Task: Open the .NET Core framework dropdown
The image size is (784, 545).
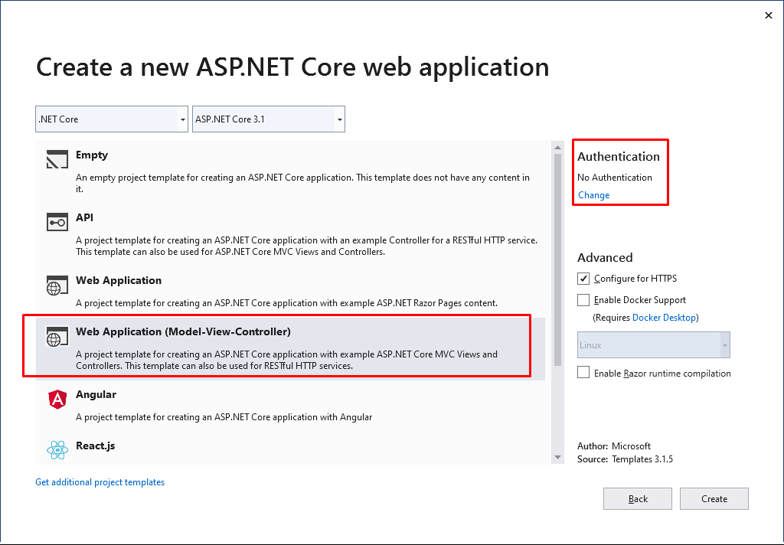Action: (x=112, y=119)
